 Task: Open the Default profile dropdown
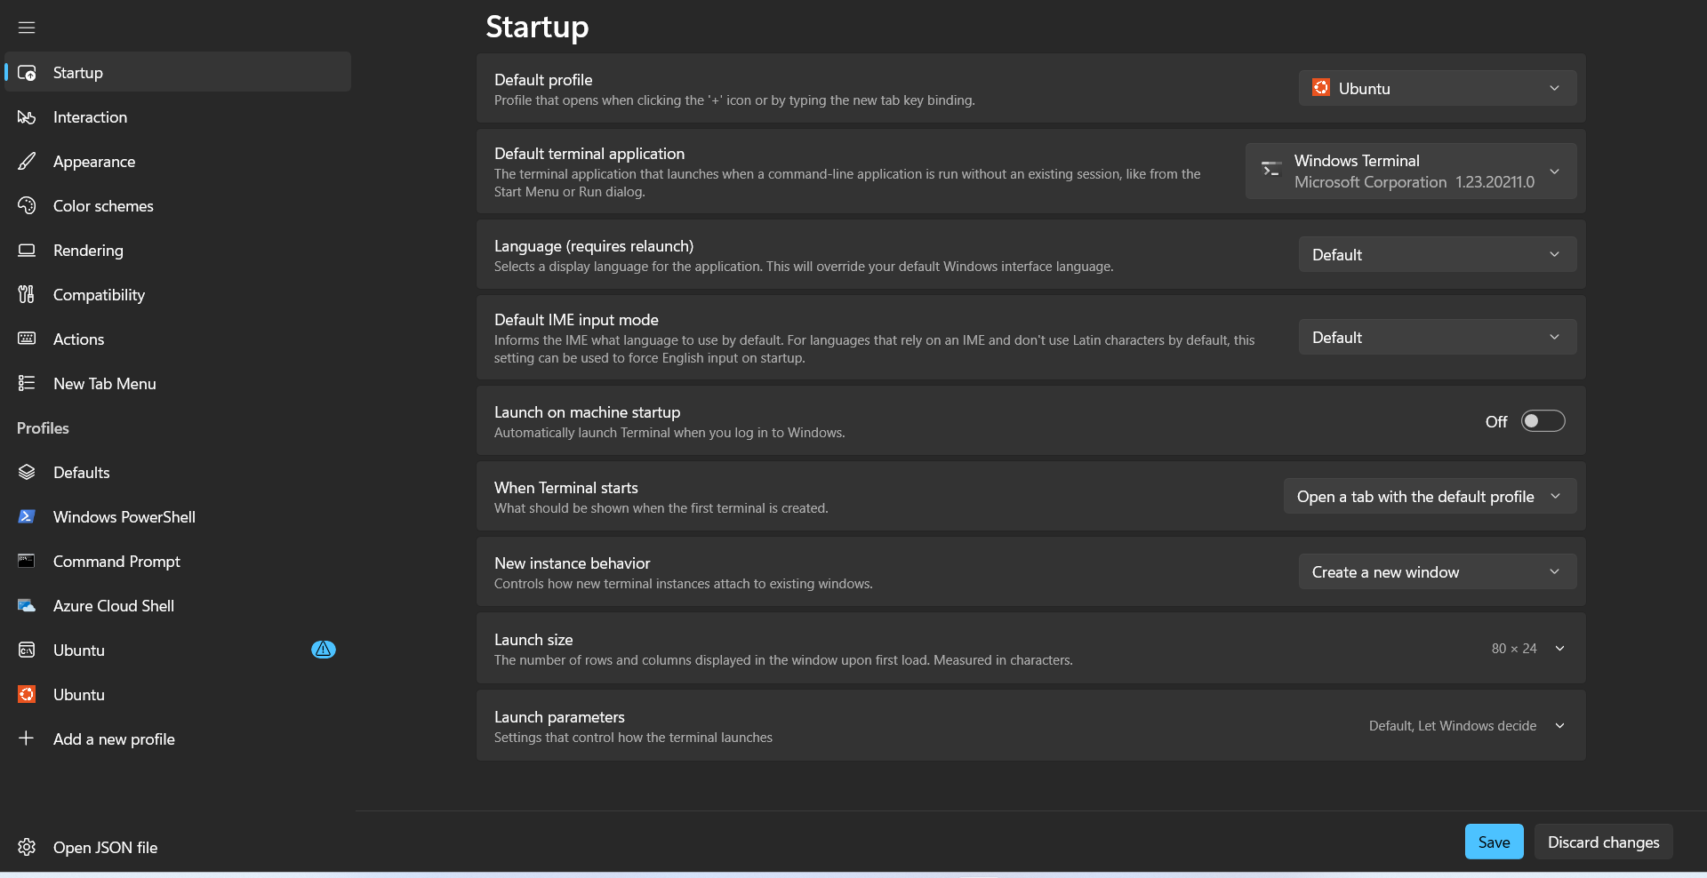click(x=1438, y=88)
